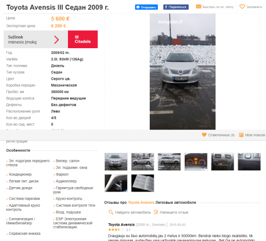Share the listing on Facebook
Viewport: 266px width, 241px height.
(176, 7)
